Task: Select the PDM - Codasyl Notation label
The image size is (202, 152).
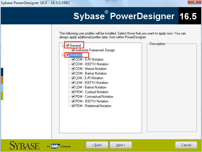Action: 92,92
